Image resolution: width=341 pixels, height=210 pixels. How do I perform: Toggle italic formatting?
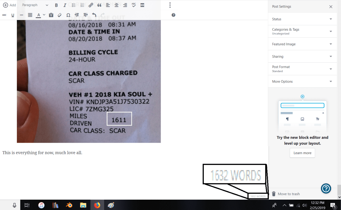(65, 5)
